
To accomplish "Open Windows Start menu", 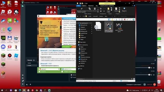I will point(2,90).
